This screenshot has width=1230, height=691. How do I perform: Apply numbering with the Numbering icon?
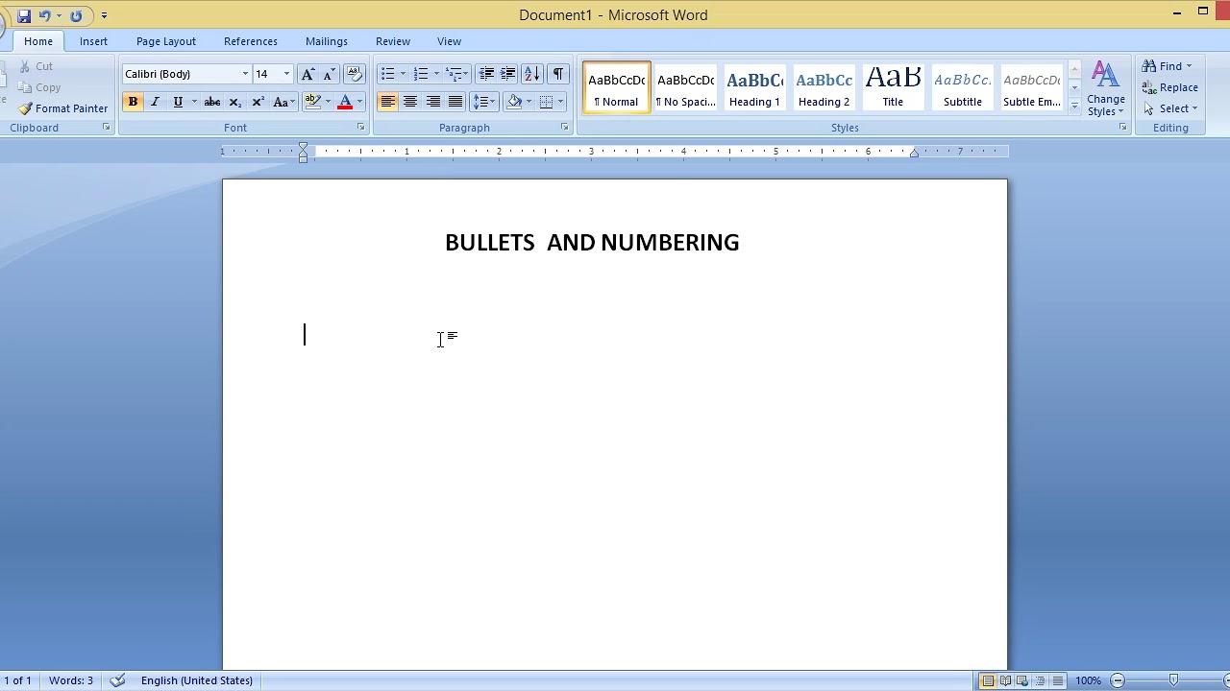(421, 74)
